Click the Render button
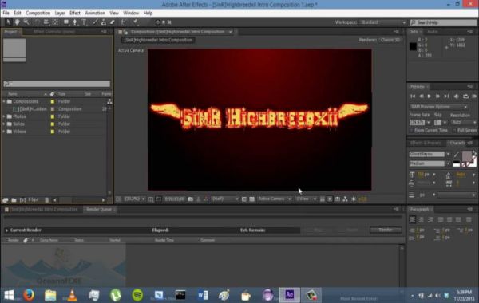Screen dimensions: 479x303 coord(386,230)
